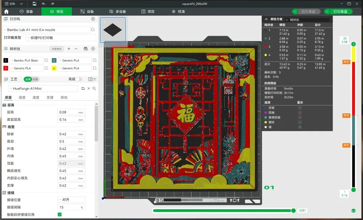Collapse the 颜色方案 legend panel chevron

click(x=266, y=20)
